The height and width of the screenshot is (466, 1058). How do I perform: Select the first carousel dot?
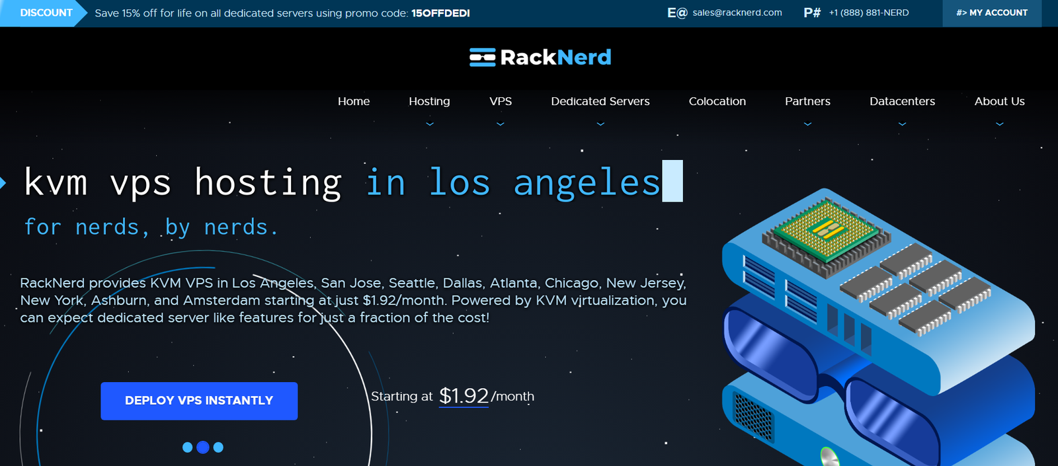[187, 447]
